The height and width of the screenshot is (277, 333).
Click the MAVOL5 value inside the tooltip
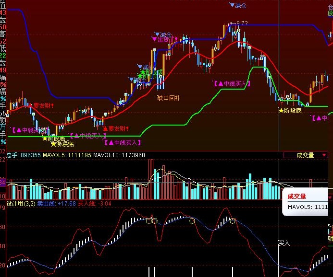point(308,207)
